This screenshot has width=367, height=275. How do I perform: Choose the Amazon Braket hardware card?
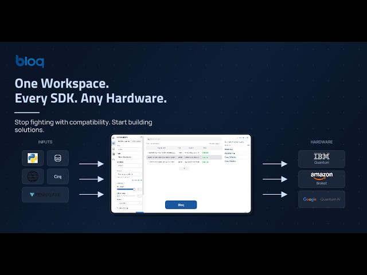point(322,179)
